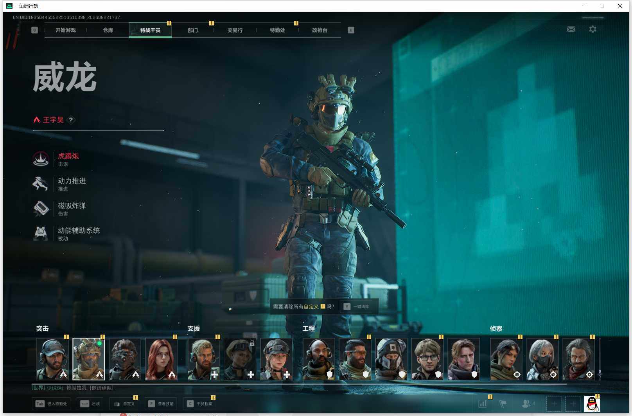Click the 出战 deploy button
632x416 pixels.
tap(90, 403)
